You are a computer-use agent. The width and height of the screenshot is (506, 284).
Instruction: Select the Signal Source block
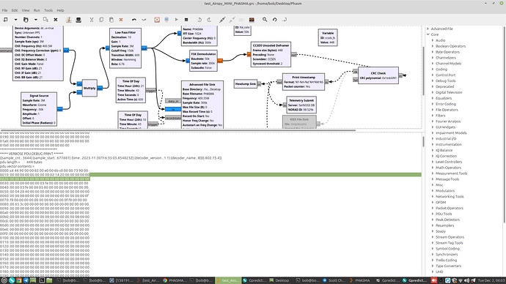tap(39, 109)
